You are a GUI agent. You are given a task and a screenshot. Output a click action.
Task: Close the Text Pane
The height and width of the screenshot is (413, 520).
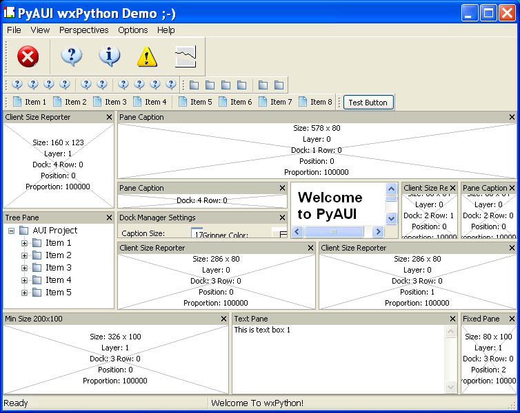tap(452, 319)
